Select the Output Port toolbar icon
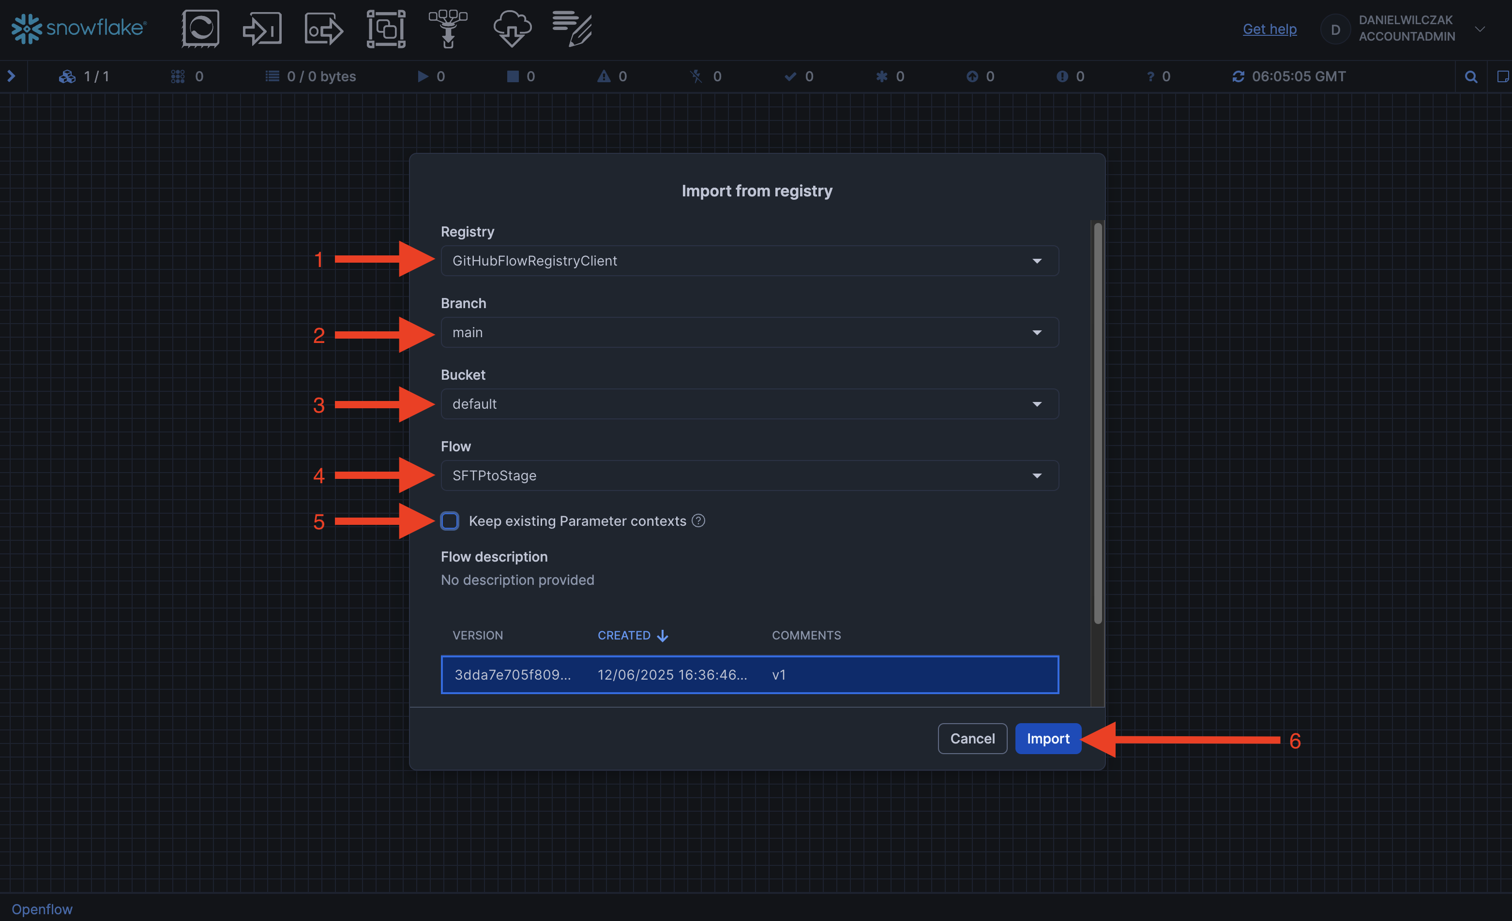This screenshot has height=921, width=1512. pos(323,28)
